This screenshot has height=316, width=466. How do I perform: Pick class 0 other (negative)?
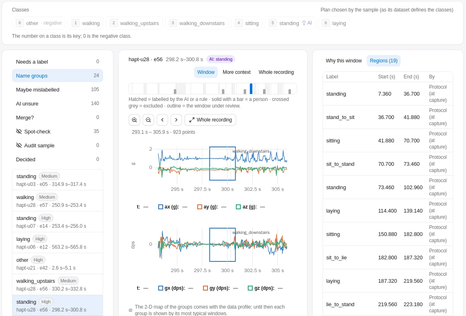click(x=39, y=23)
